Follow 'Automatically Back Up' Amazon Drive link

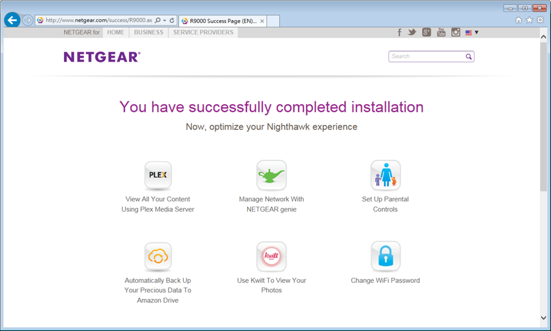(158, 290)
